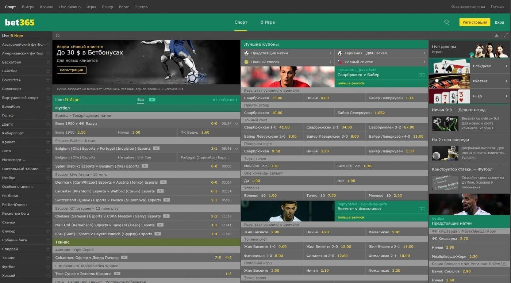This screenshot has height=283, width=511.
Task: Play video for Denmark (CarlWhizzer) v Austria (Jenko)
Action: [x=163, y=182]
